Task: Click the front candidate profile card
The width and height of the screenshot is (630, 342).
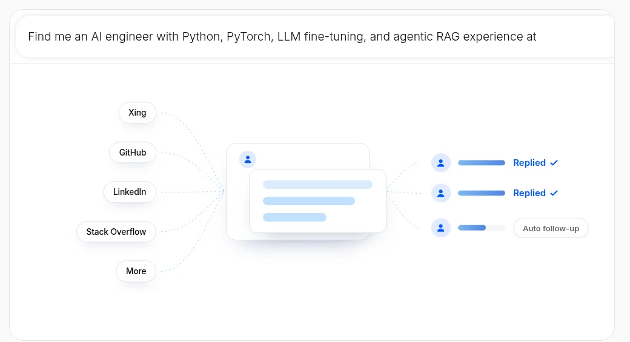Action: pyautogui.click(x=318, y=201)
